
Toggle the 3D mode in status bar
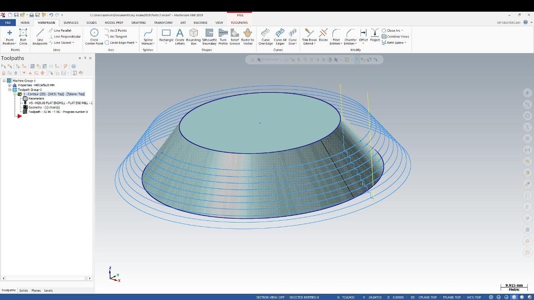pos(413,297)
